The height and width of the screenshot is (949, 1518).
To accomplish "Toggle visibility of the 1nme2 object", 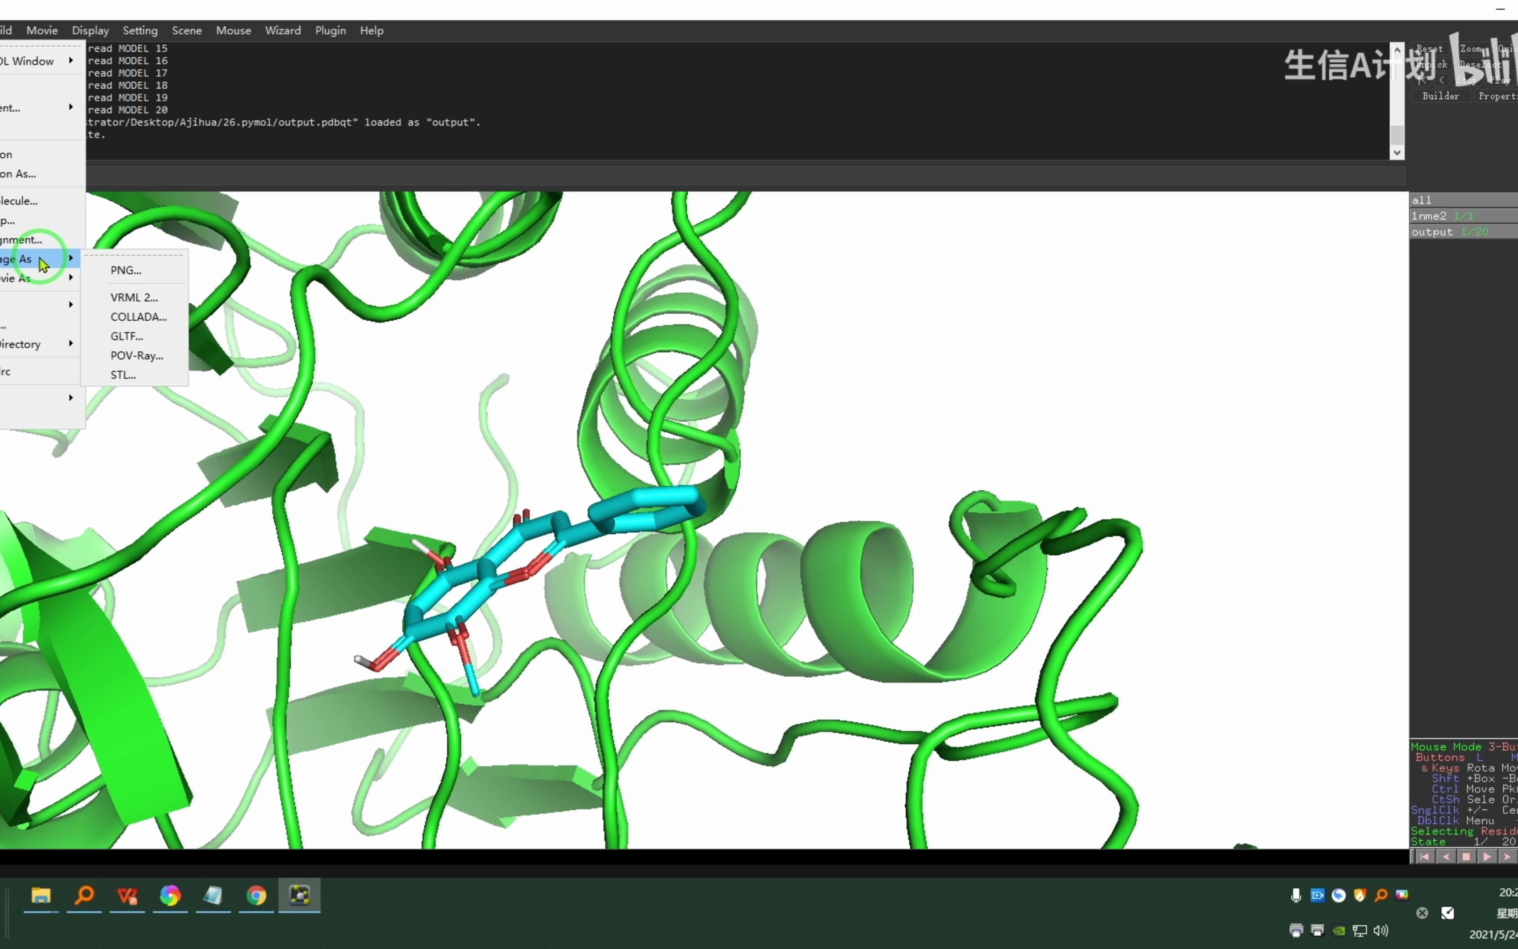I will [x=1464, y=216].
